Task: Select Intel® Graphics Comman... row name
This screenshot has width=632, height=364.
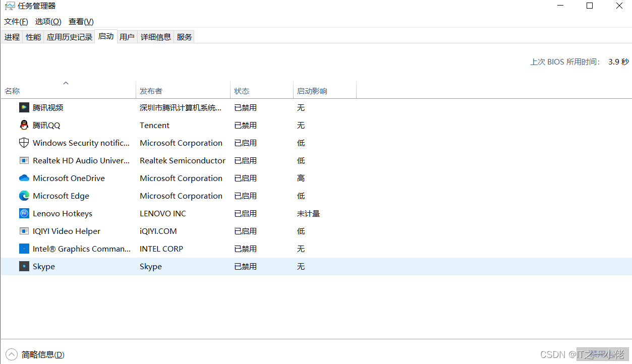Action: 81,249
